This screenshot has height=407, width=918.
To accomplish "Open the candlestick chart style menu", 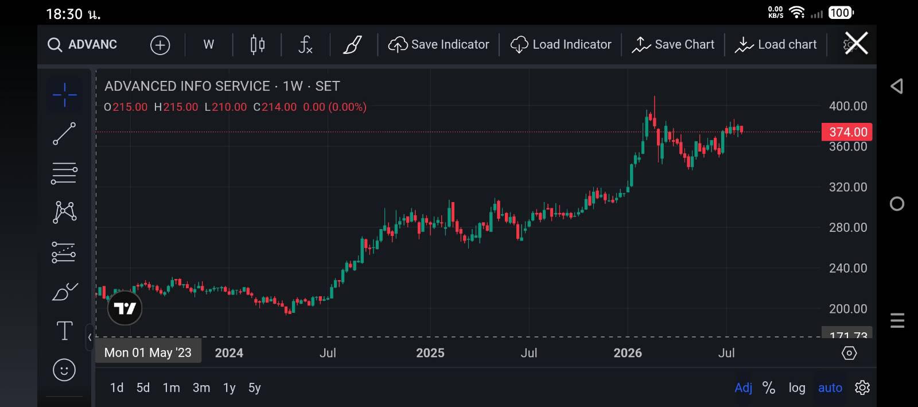I will [258, 45].
